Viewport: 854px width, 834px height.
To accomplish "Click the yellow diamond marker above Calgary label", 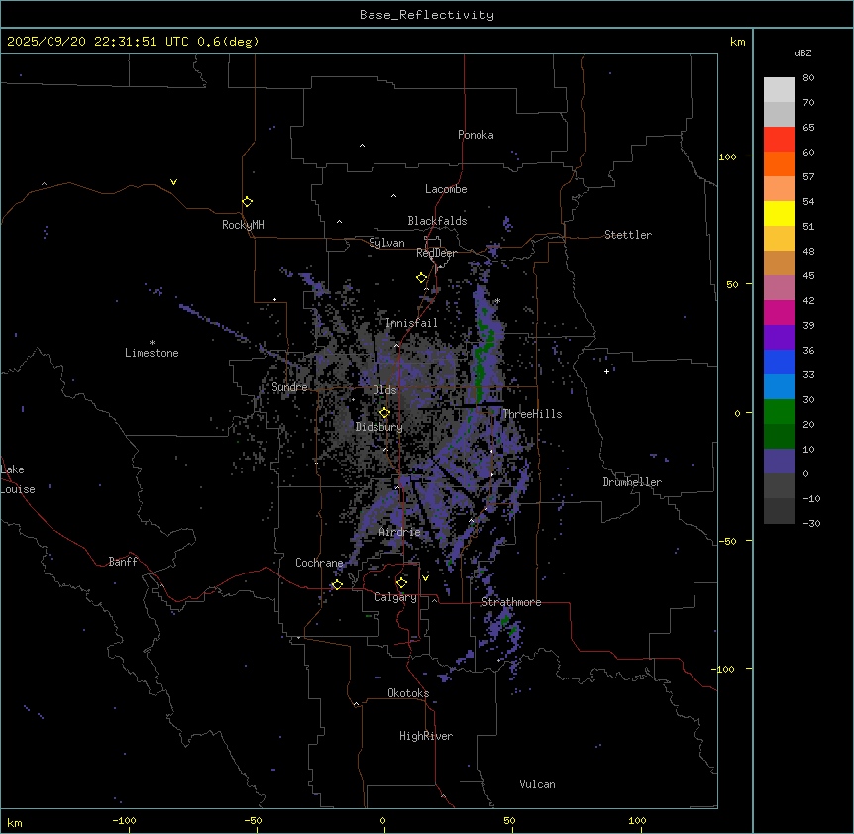I will [x=401, y=582].
